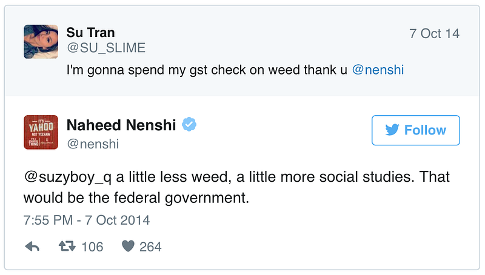The width and height of the screenshot is (485, 275).
Task: Open the grey @nenshi handle below Naheed Nenshi
Action: 93,144
